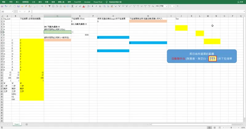Click the Share person icon
This screenshot has height=129, width=246.
coord(238,2)
